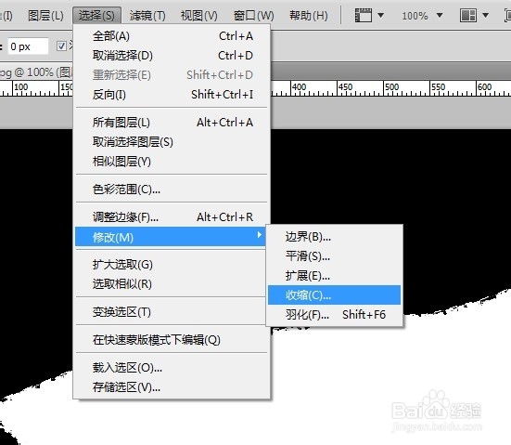This screenshot has height=445, width=511.
Task: Choose 平滑(S)... in submenu
Action: pyautogui.click(x=335, y=256)
